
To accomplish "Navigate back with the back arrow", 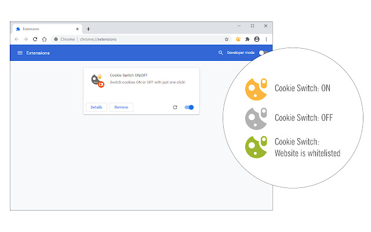I will 17,39.
